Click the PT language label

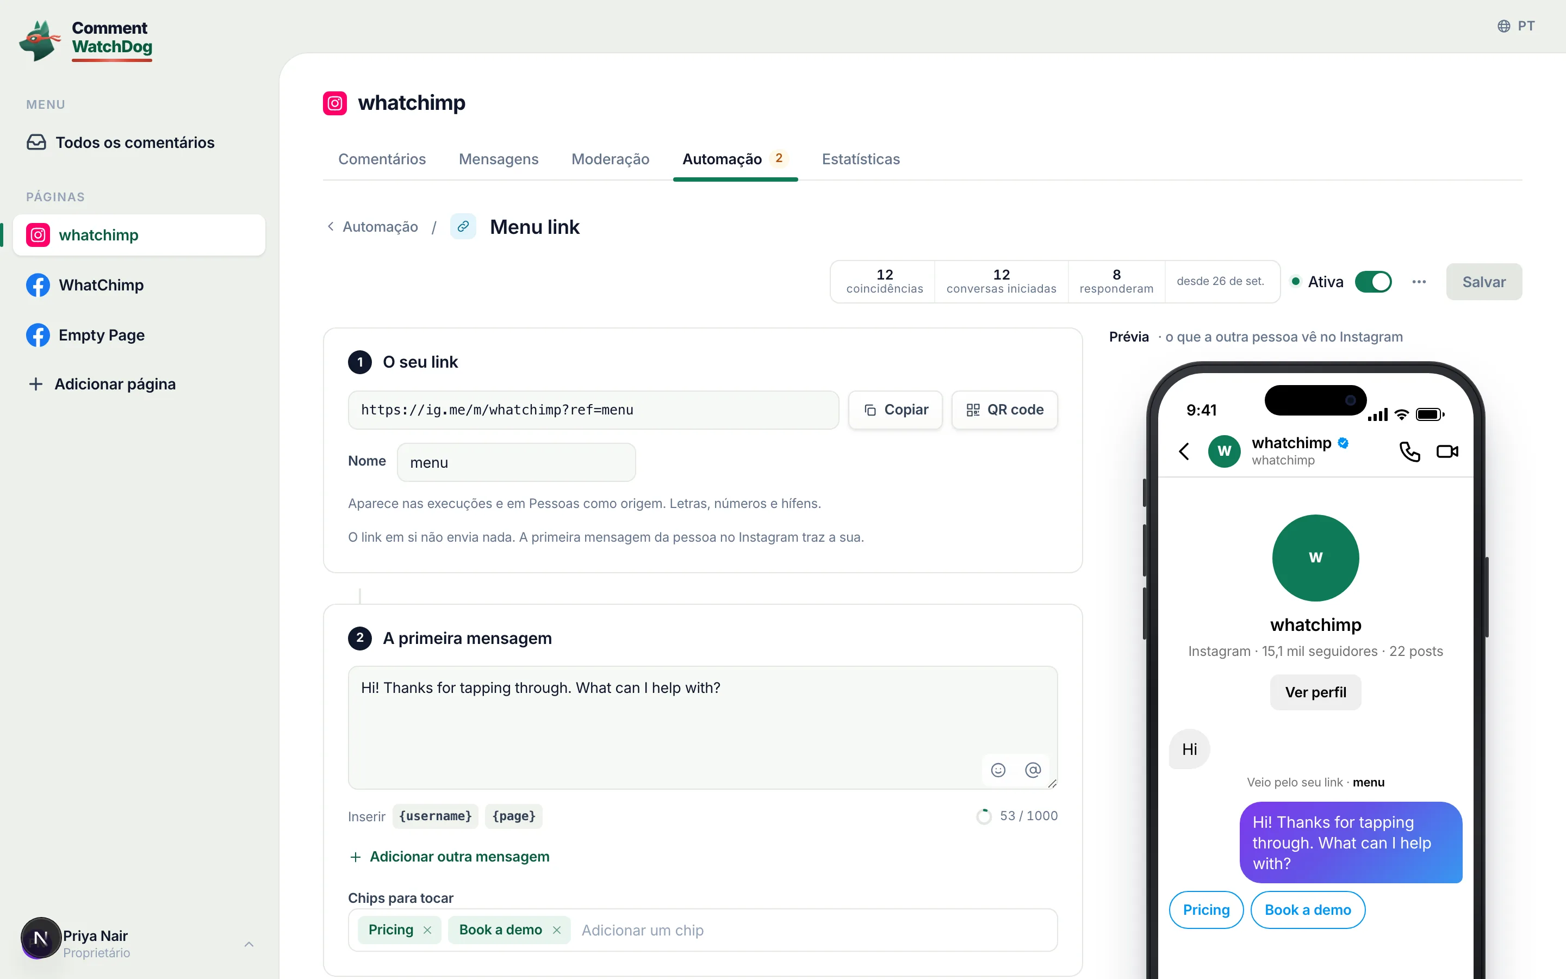click(x=1526, y=26)
